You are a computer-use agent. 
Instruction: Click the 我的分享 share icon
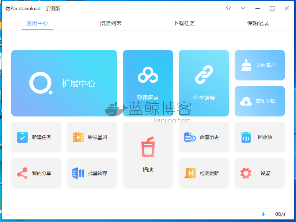click(x=22, y=173)
